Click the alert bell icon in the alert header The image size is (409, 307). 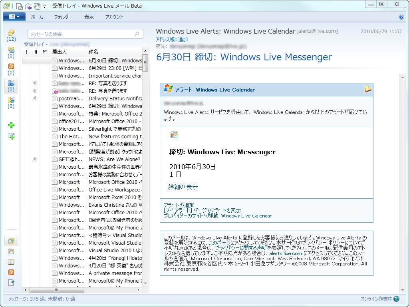coord(368,89)
